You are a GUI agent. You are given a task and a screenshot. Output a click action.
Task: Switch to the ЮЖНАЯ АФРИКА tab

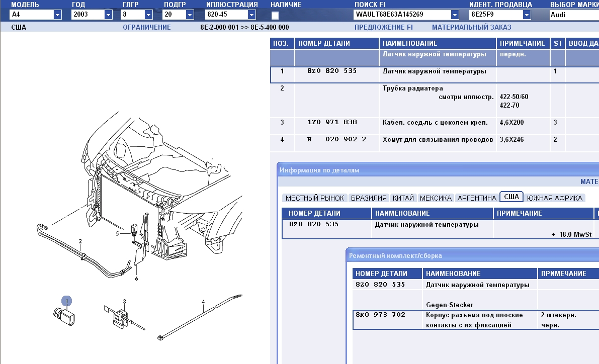point(554,198)
